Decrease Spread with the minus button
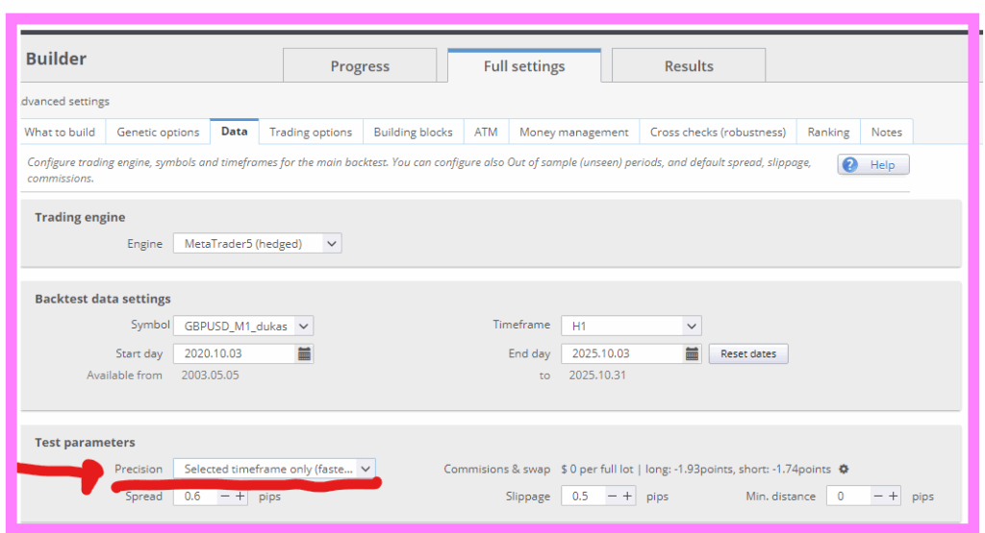 [224, 497]
